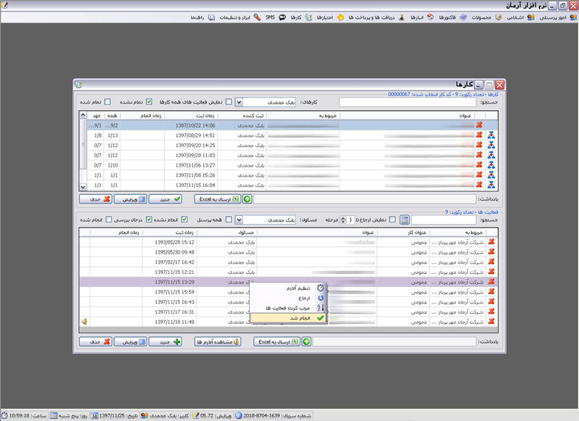Click the lower ارسال به Excel button
The height and width of the screenshot is (421, 579).
pyautogui.click(x=277, y=342)
